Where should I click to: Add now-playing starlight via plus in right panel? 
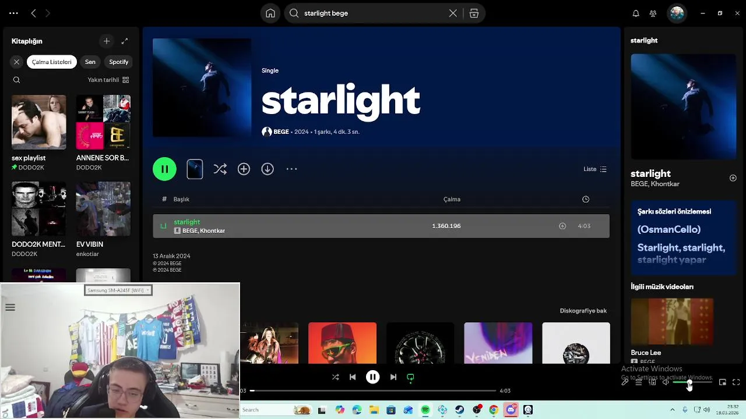coord(733,178)
